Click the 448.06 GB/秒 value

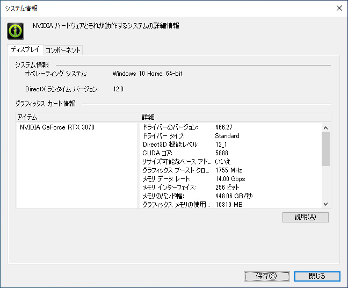234,196
